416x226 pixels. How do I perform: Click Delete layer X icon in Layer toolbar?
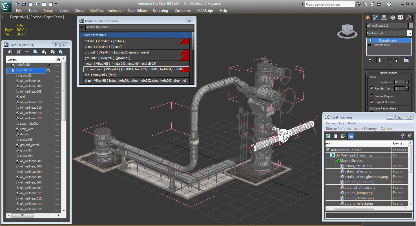(x=19, y=52)
